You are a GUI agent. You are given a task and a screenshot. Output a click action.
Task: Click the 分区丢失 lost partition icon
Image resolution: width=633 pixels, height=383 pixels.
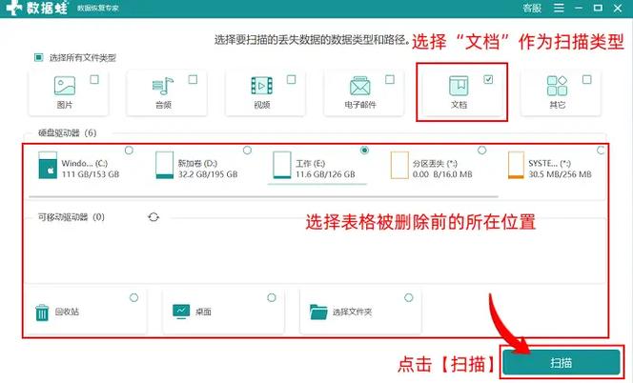click(x=399, y=165)
